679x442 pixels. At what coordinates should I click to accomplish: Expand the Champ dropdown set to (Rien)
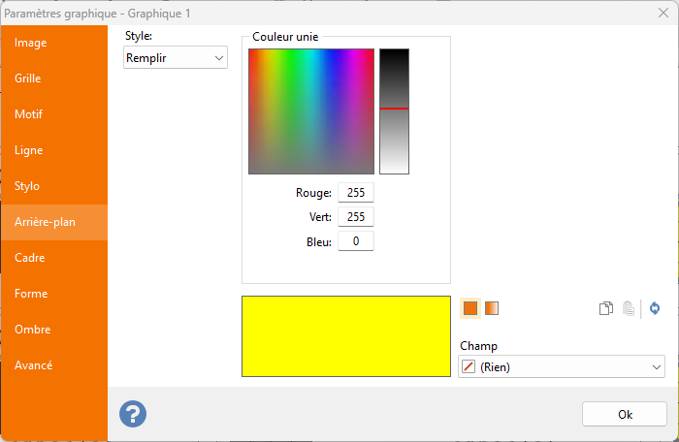pos(561,367)
